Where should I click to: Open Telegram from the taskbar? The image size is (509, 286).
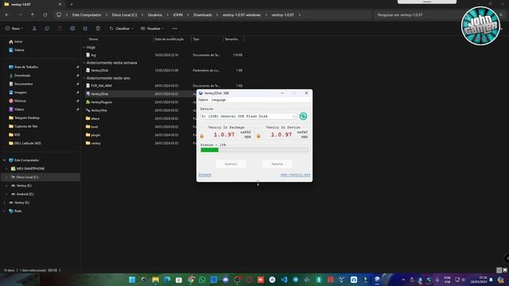pos(295,280)
